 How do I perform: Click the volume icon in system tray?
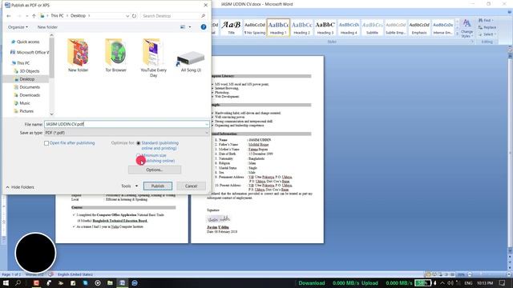click(x=450, y=282)
